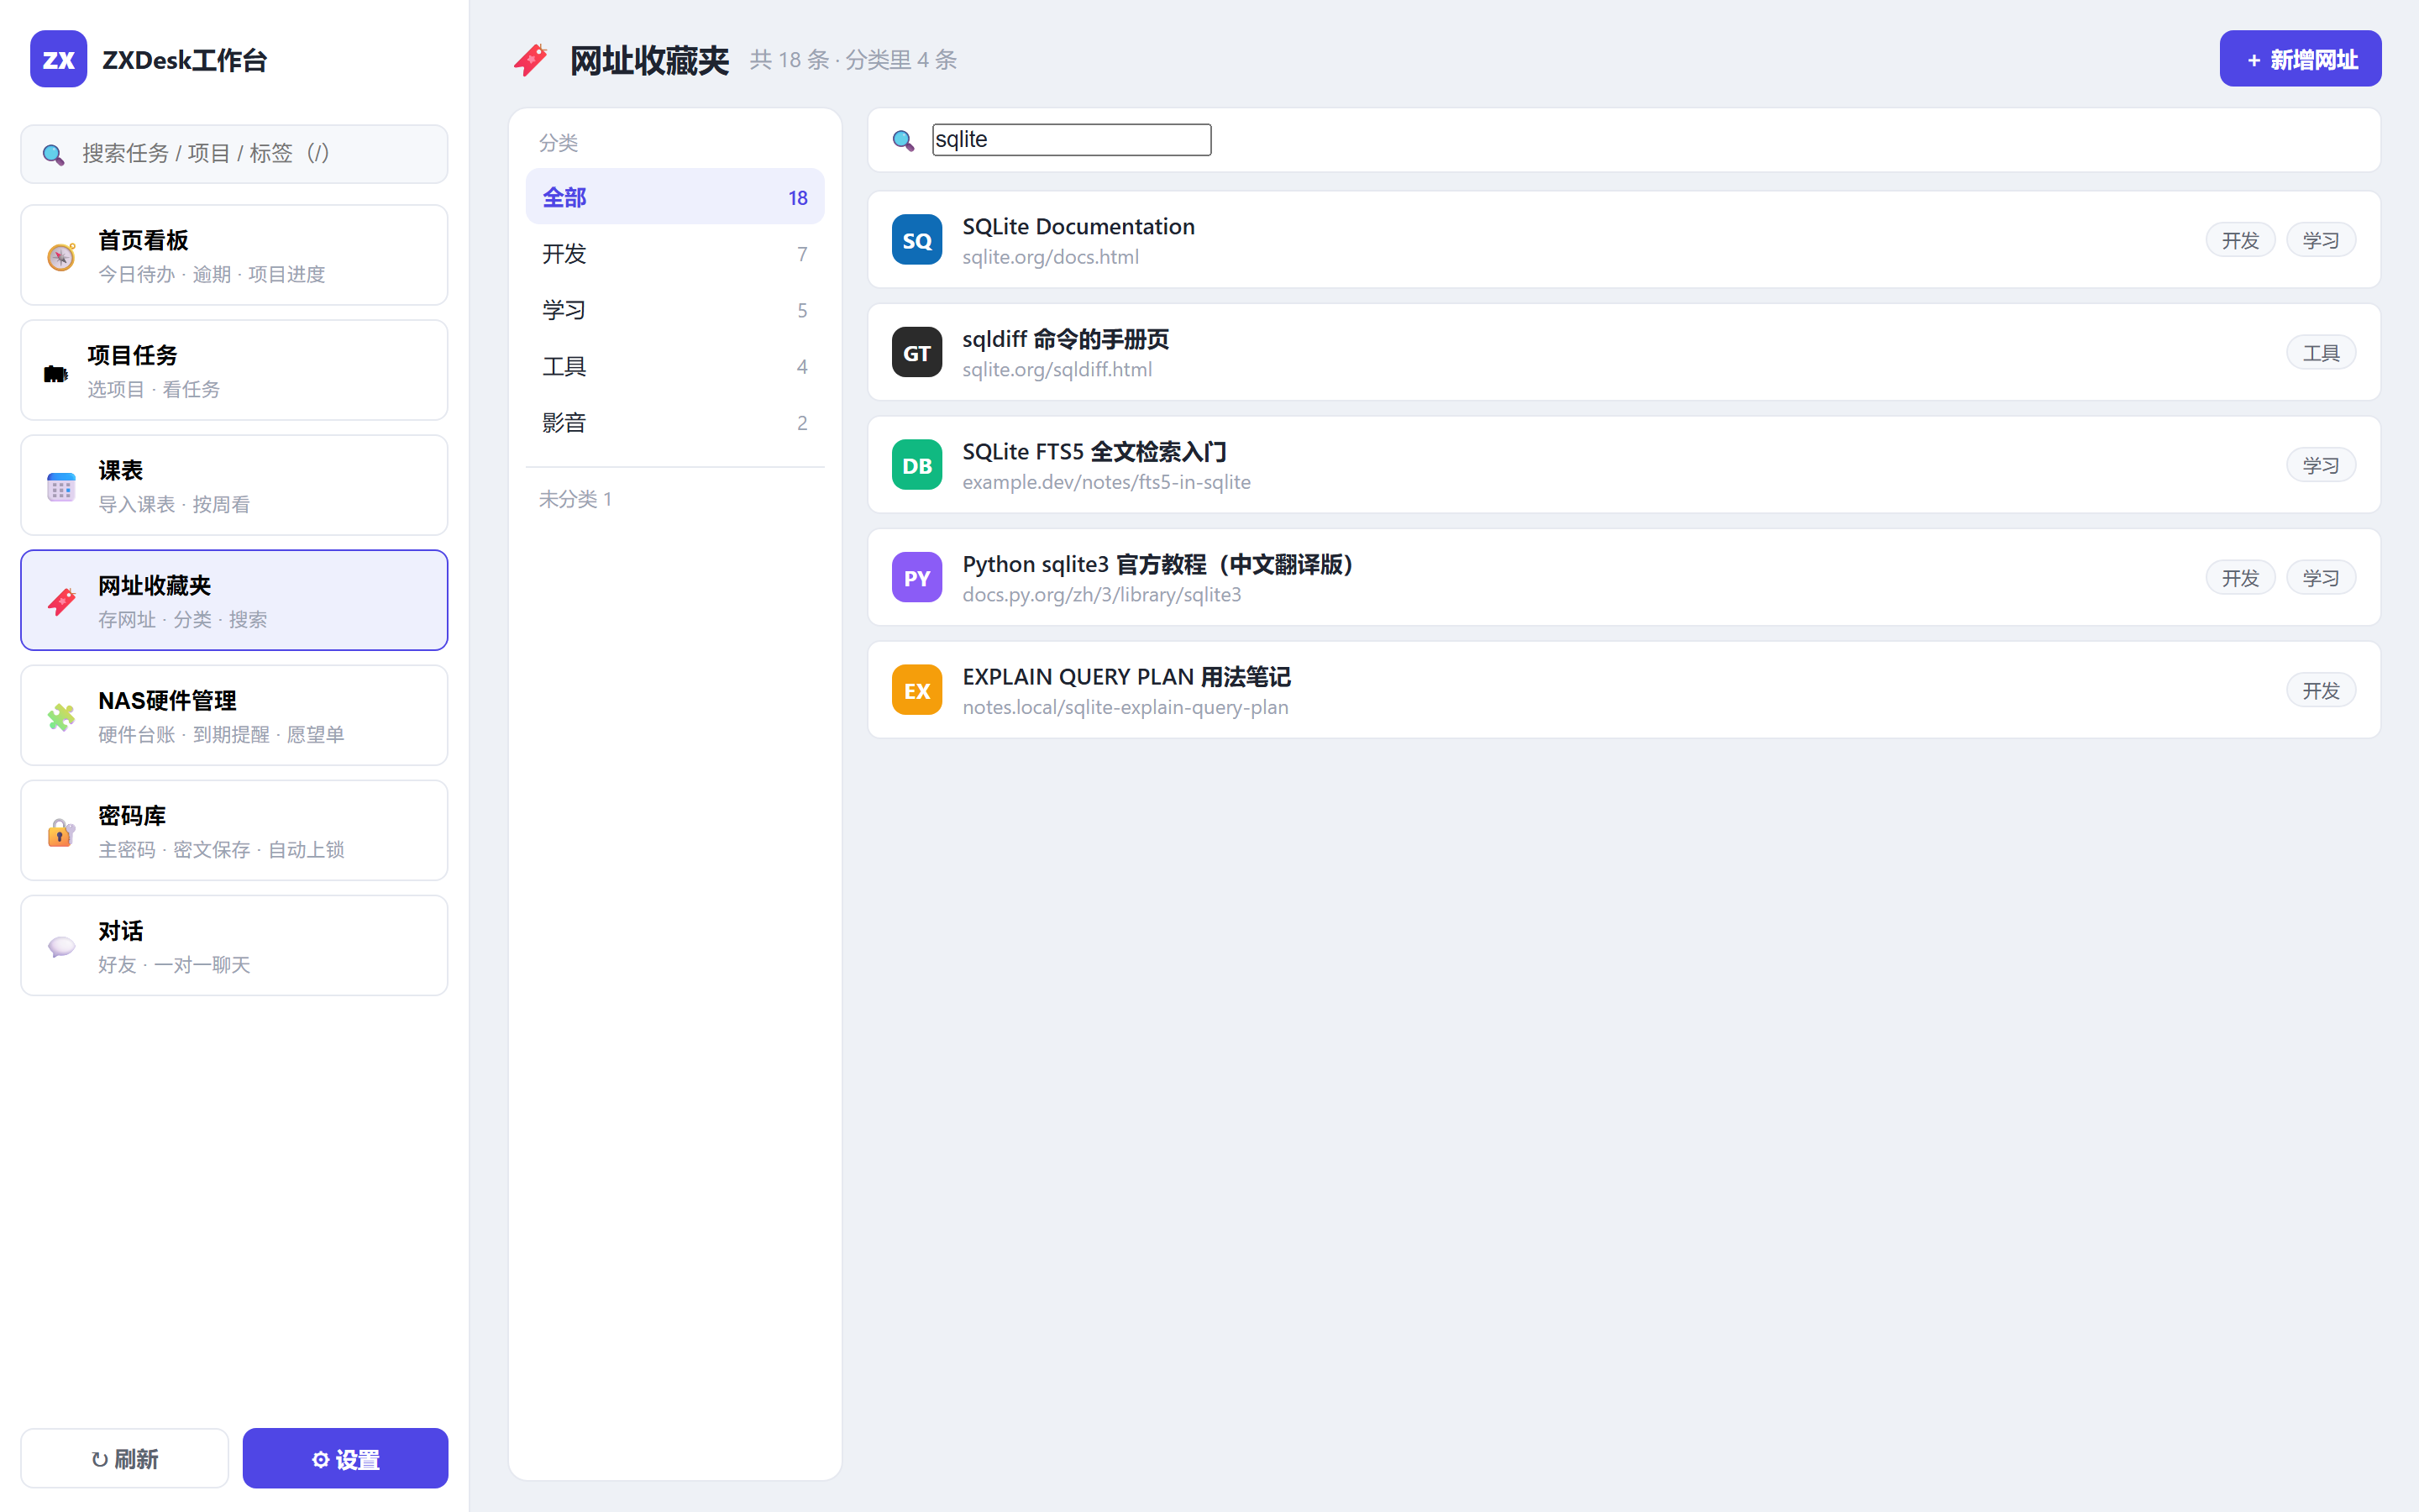Click the puzzle icon for NAS硬件管理
Screen dimensions: 2419x1512
pos(61,717)
